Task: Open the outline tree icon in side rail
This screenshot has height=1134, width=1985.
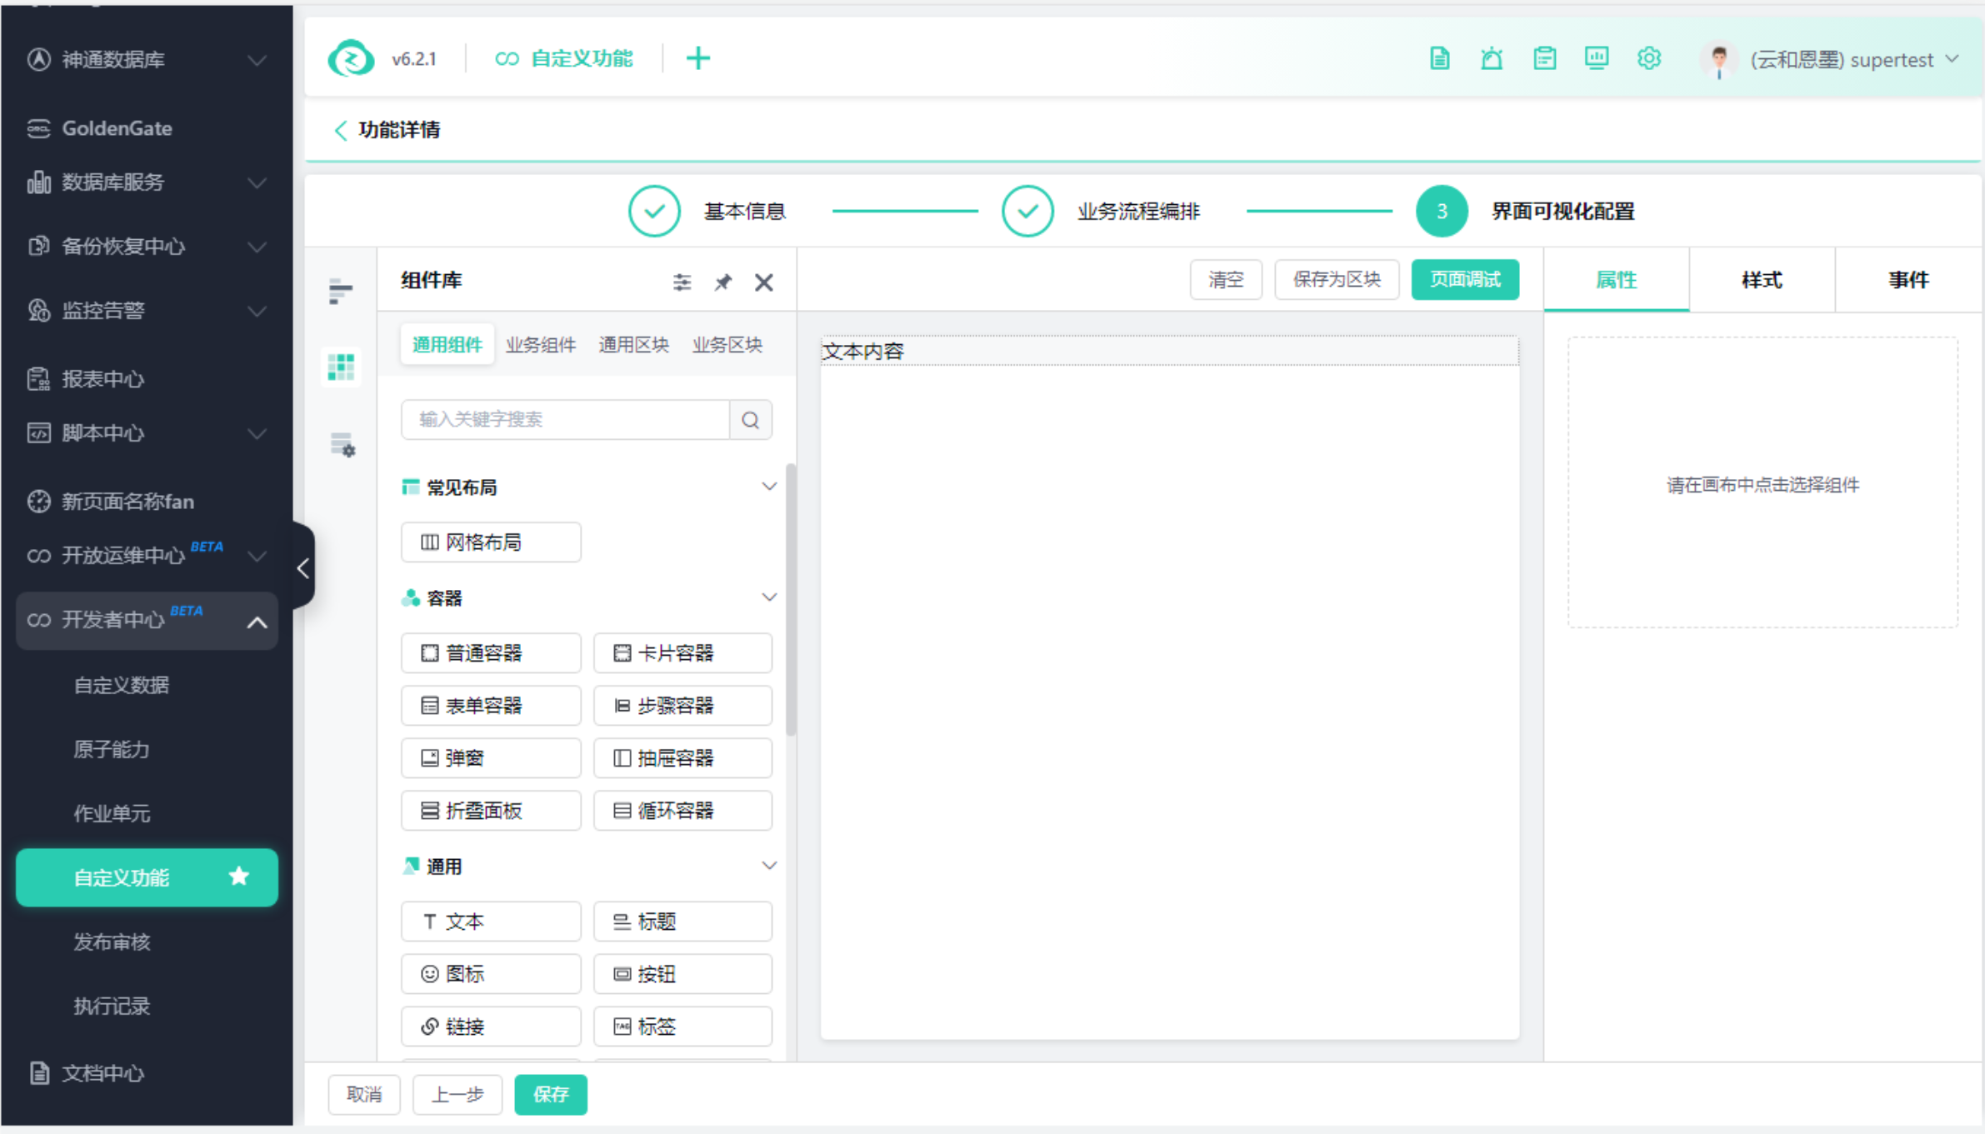Action: [341, 291]
